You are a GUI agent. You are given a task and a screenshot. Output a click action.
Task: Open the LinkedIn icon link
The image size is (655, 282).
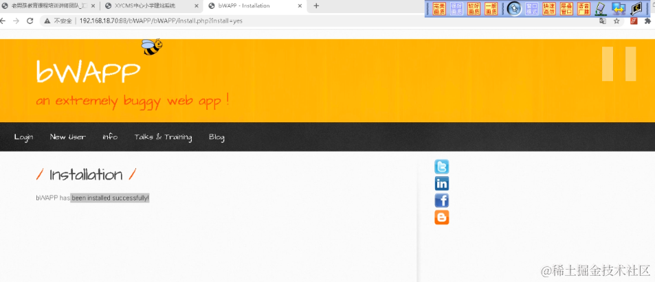click(x=441, y=184)
